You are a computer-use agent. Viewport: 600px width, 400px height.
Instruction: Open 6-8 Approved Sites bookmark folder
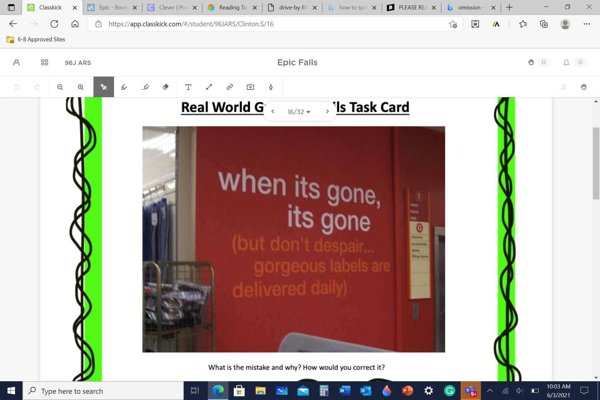point(36,39)
